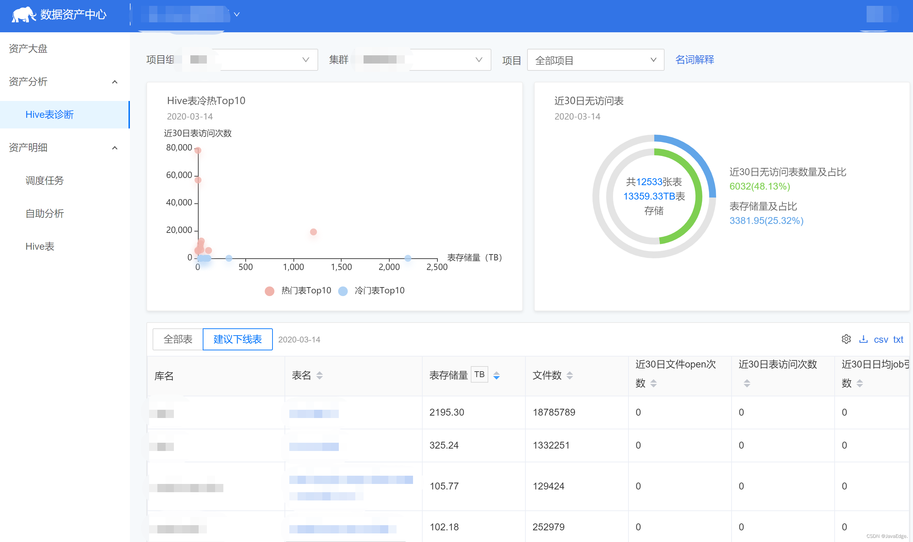Open Hive表诊断 in the sidebar
913x542 pixels.
click(x=49, y=115)
